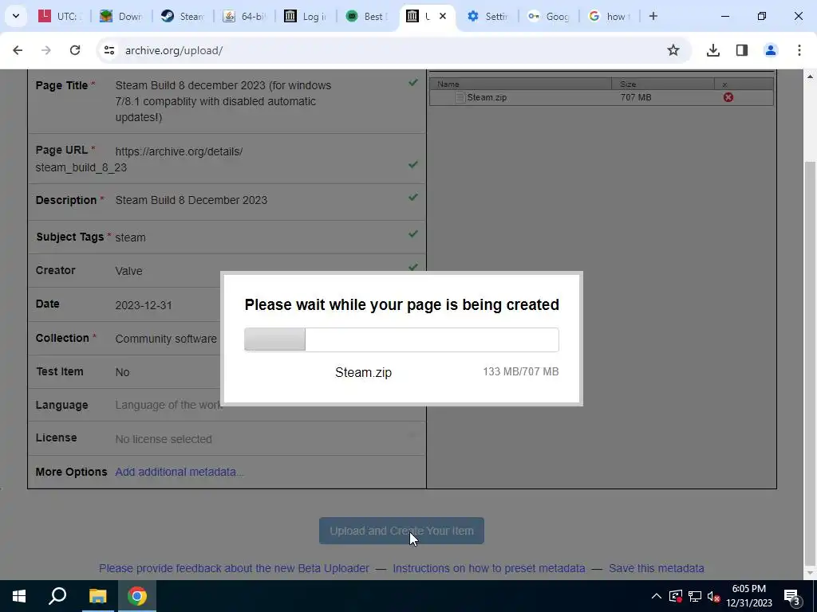Select the Steam.zip file name

[x=487, y=97]
